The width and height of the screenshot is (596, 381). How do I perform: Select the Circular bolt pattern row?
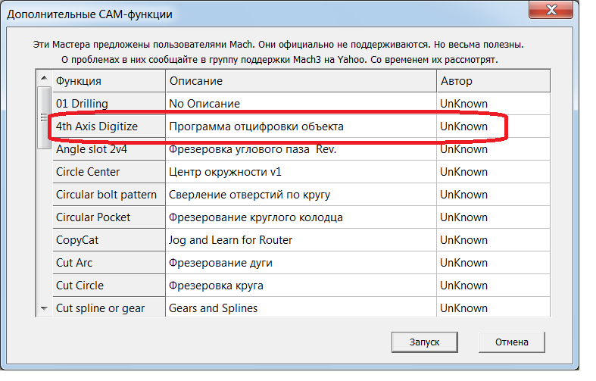click(x=106, y=195)
